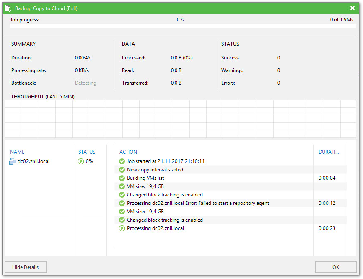The width and height of the screenshot is (363, 279).
Task: Click the VM icon next to dc02.znil.local
Action: click(13, 161)
